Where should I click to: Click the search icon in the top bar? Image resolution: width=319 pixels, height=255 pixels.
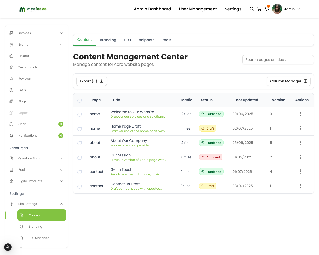pyautogui.click(x=251, y=9)
